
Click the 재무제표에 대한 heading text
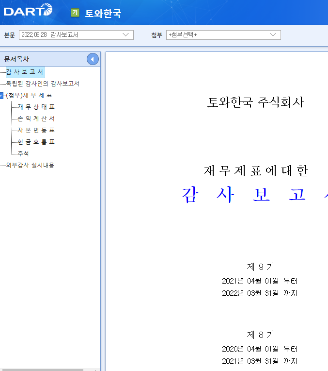point(256,170)
